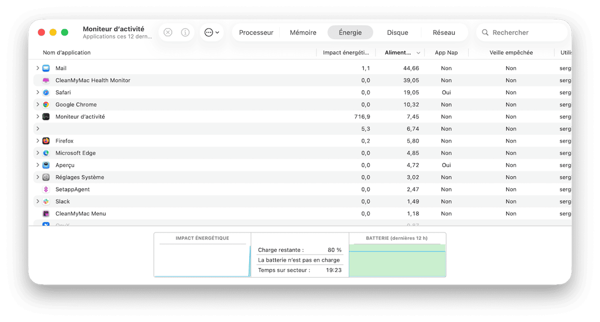This screenshot has width=600, height=322.
Task: Click the Firefox icon
Action: coord(46,141)
